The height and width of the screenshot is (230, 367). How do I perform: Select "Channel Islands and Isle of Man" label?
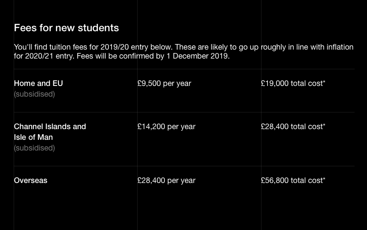click(x=50, y=132)
